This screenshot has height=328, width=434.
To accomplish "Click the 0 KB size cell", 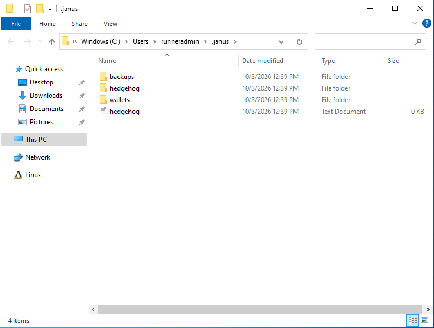I will 417,112.
